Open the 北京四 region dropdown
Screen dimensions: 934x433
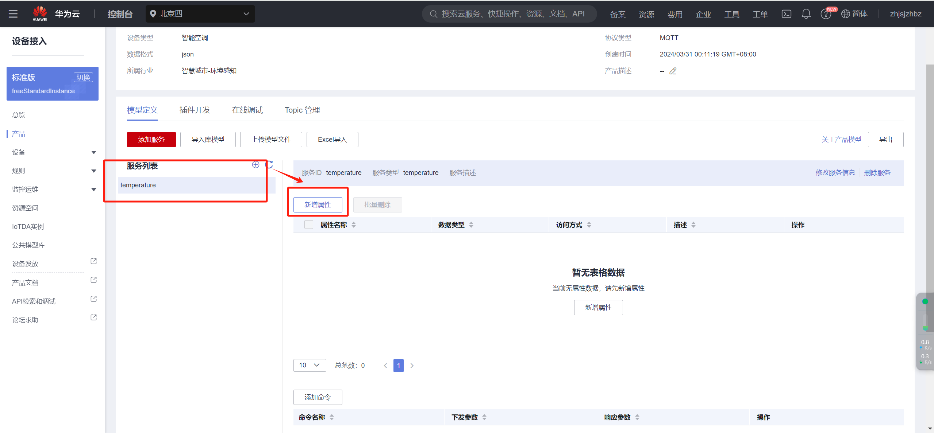pos(200,14)
